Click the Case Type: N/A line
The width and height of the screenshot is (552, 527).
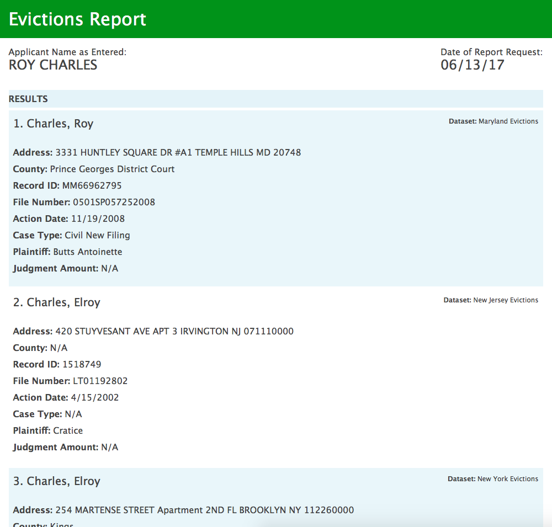(x=47, y=414)
